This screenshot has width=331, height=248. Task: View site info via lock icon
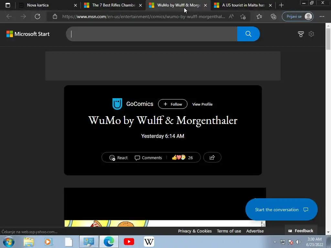point(55,16)
